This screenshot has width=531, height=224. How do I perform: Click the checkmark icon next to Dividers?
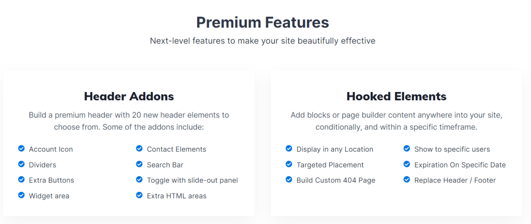click(21, 164)
